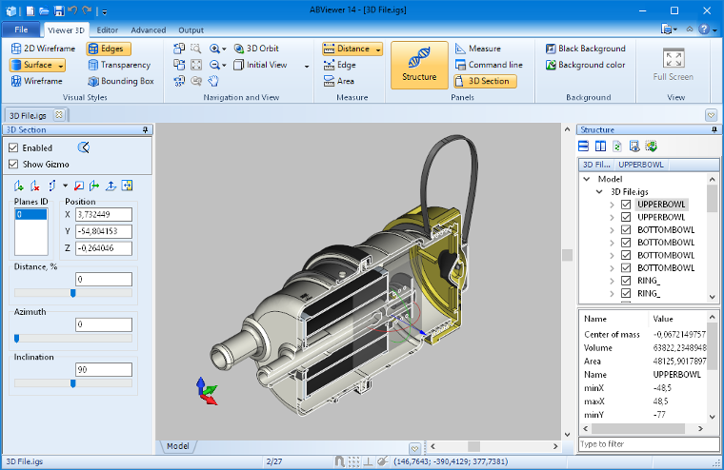Toggle Bounding Box display
724x470 pixels.
(x=120, y=81)
